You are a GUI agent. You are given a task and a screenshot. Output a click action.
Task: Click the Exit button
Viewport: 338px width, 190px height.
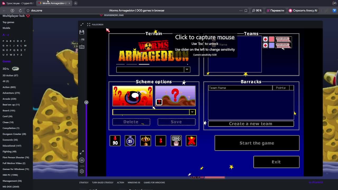click(276, 162)
